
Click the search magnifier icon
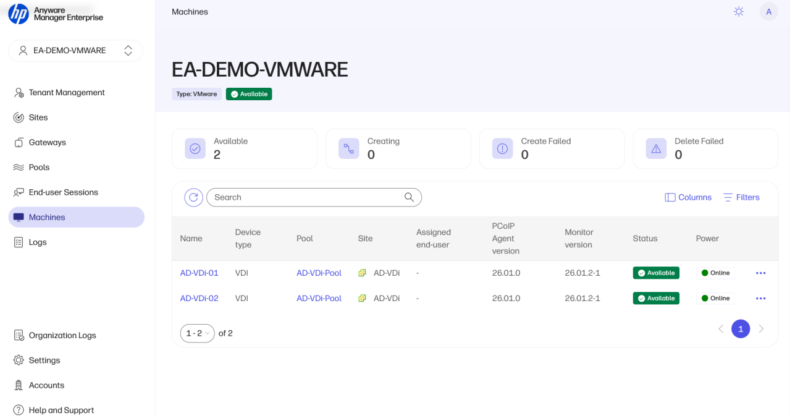[x=409, y=197]
